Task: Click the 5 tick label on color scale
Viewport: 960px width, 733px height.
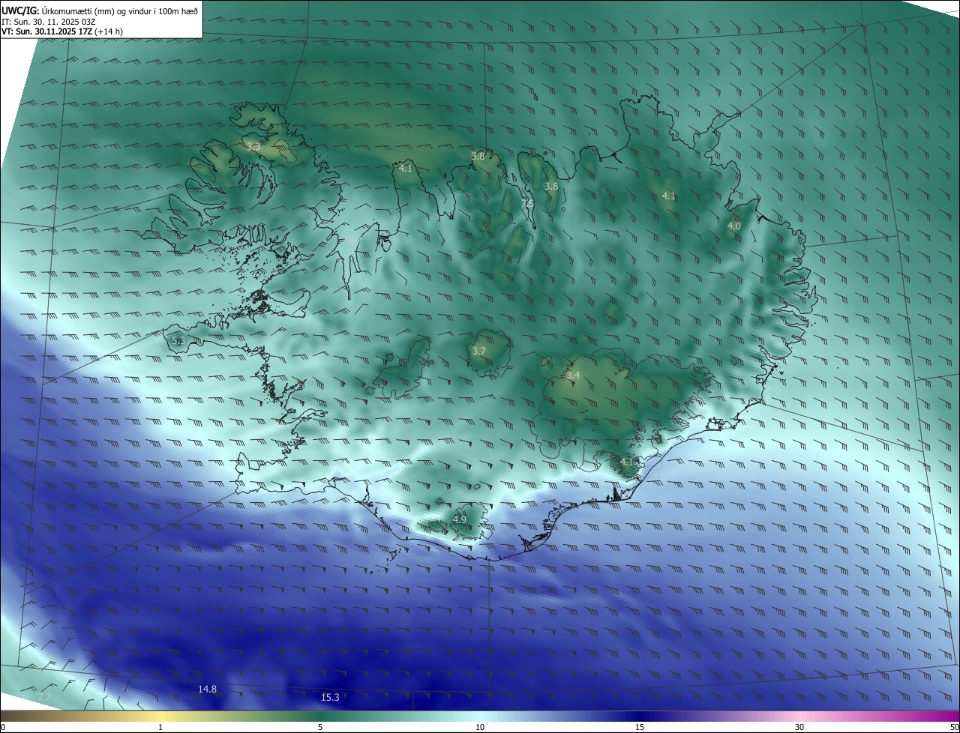Action: [320, 727]
